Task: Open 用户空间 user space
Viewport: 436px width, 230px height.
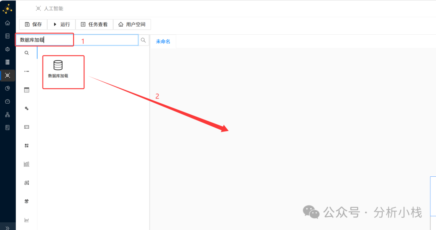Action: (x=132, y=25)
